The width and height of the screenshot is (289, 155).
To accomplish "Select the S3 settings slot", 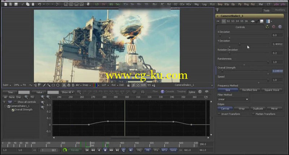I will [x=233, y=21].
